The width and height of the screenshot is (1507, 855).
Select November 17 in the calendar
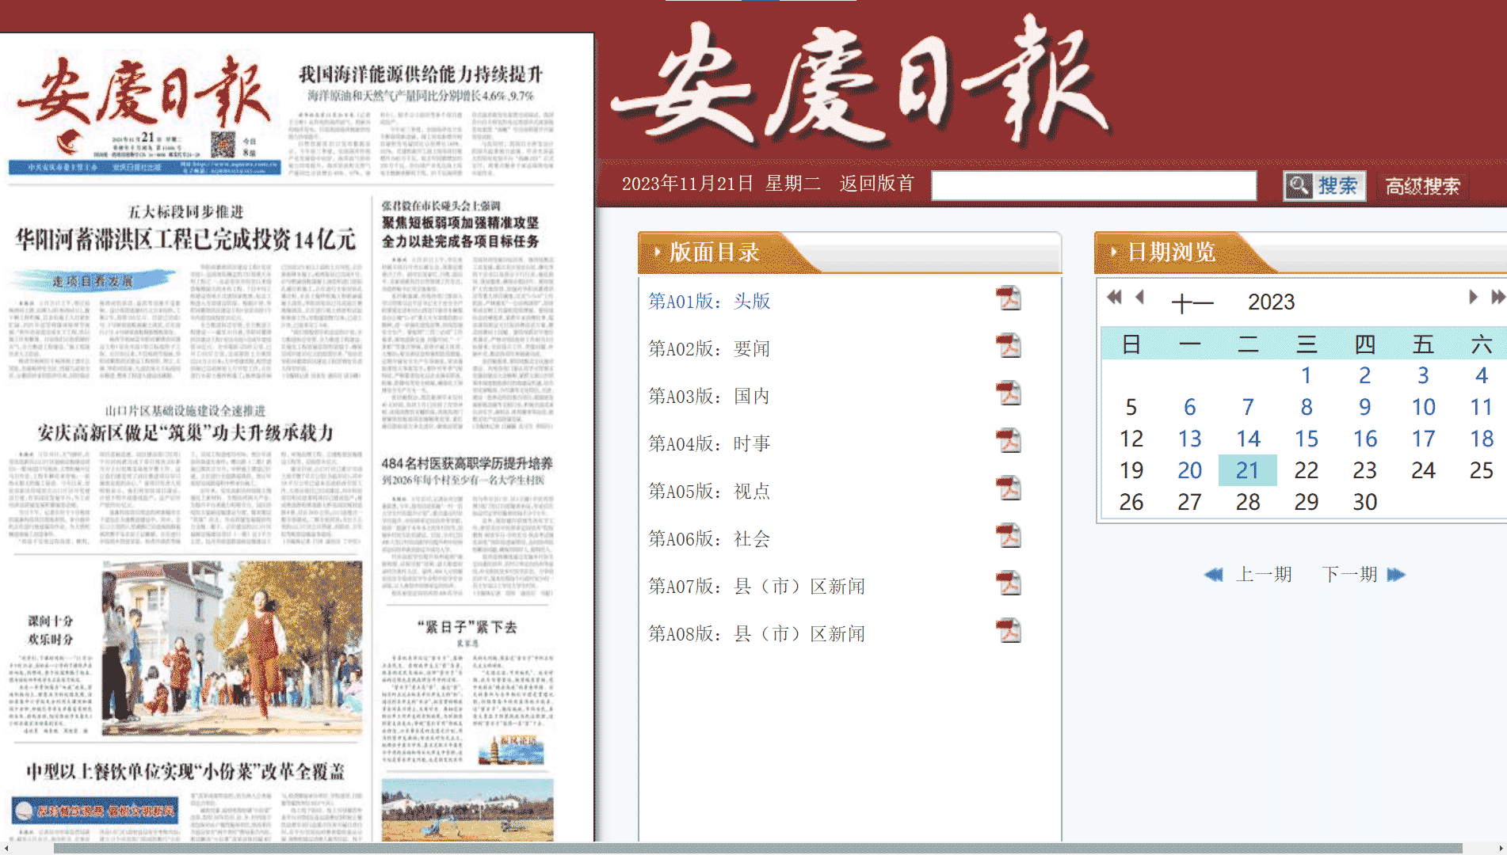tap(1423, 439)
